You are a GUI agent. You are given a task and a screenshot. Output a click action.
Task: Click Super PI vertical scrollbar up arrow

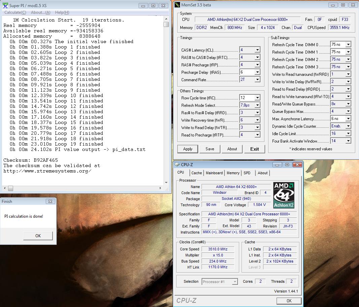click(166, 19)
